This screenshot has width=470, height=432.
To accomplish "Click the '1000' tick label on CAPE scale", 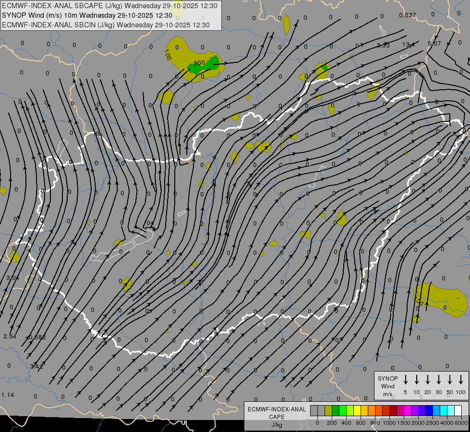I will click(x=389, y=423).
